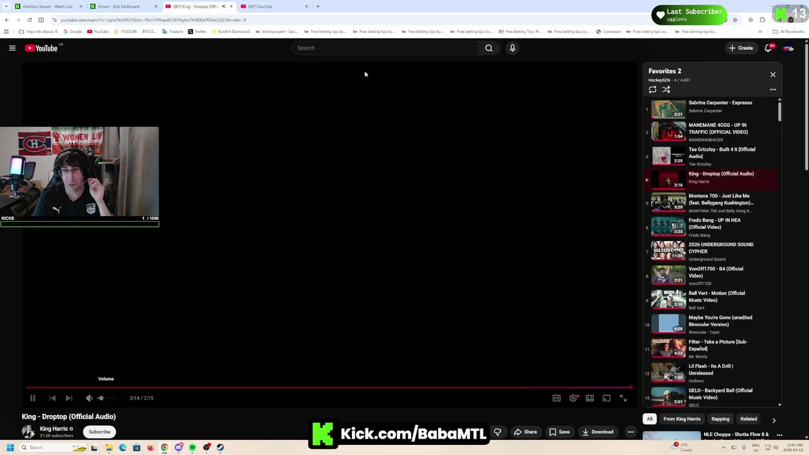The image size is (809, 455).
Task: Switch to the AdinRoss Stream browser tab
Action: (x=48, y=6)
